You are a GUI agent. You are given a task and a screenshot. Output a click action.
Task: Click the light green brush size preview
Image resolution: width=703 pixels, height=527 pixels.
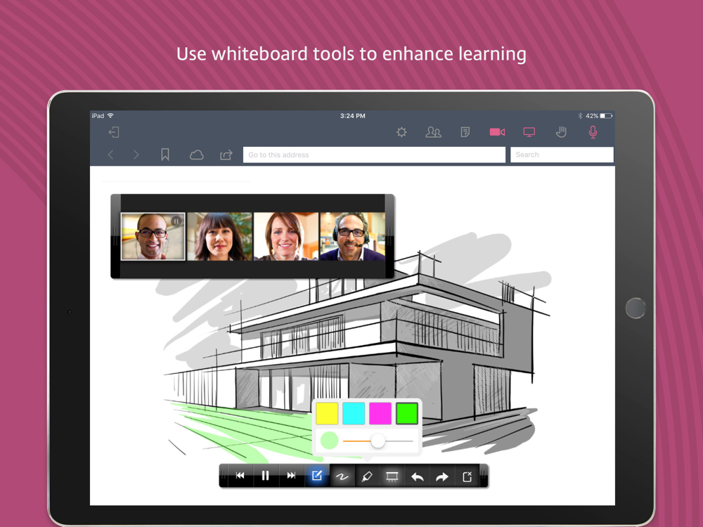pos(329,441)
